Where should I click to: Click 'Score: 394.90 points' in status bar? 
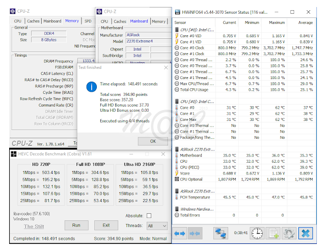(114, 239)
